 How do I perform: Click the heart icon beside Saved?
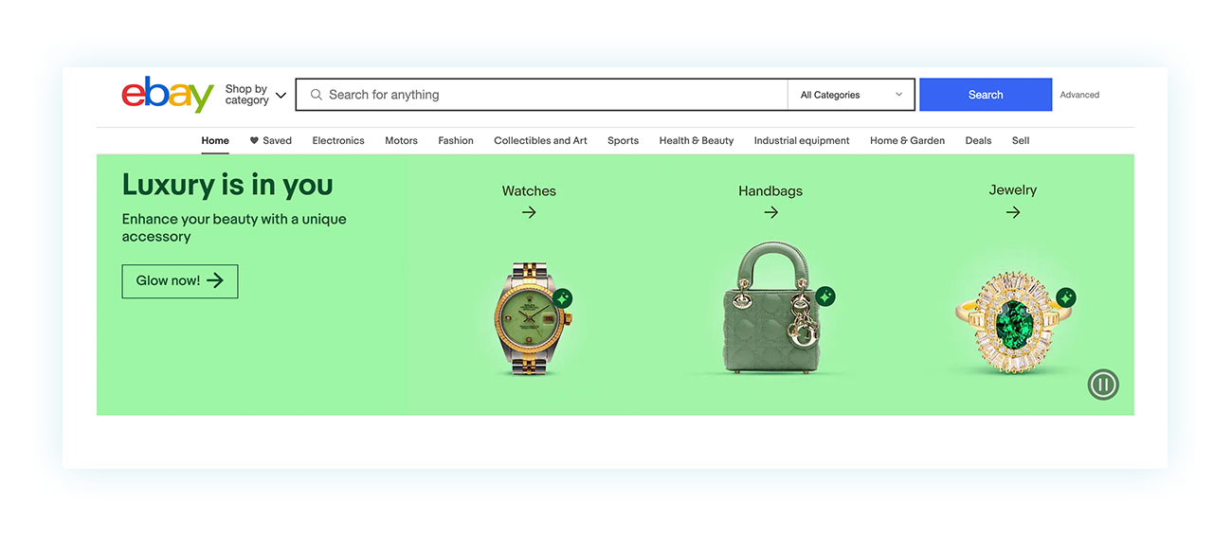tap(254, 140)
